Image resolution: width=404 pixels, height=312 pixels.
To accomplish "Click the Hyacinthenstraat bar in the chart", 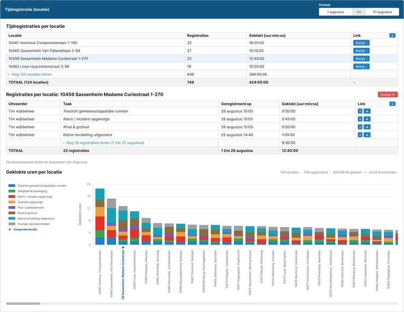I will [135, 228].
